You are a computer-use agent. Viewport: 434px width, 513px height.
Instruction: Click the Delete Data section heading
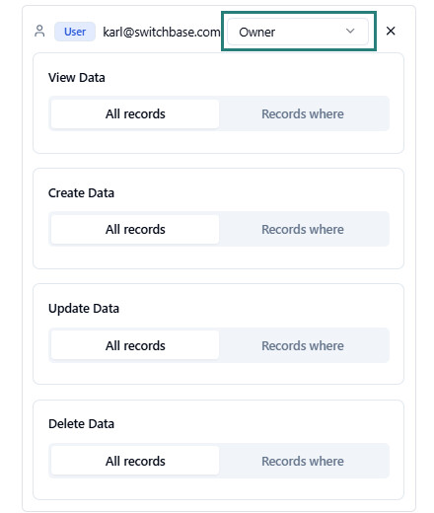81,424
